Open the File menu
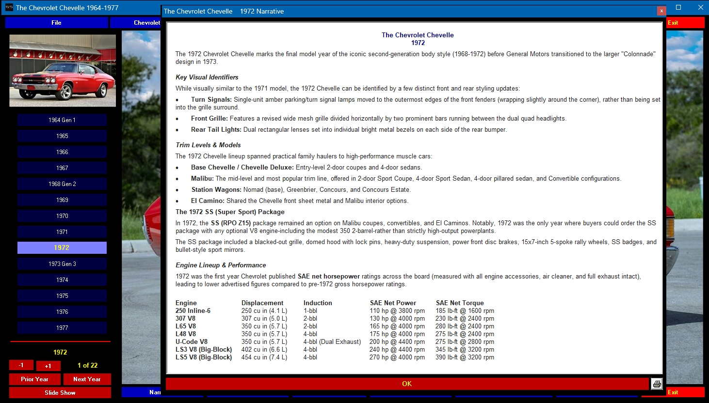The height and width of the screenshot is (403, 709). (56, 23)
